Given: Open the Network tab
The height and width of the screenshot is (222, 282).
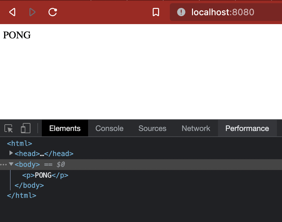Looking at the screenshot, I should [x=196, y=128].
